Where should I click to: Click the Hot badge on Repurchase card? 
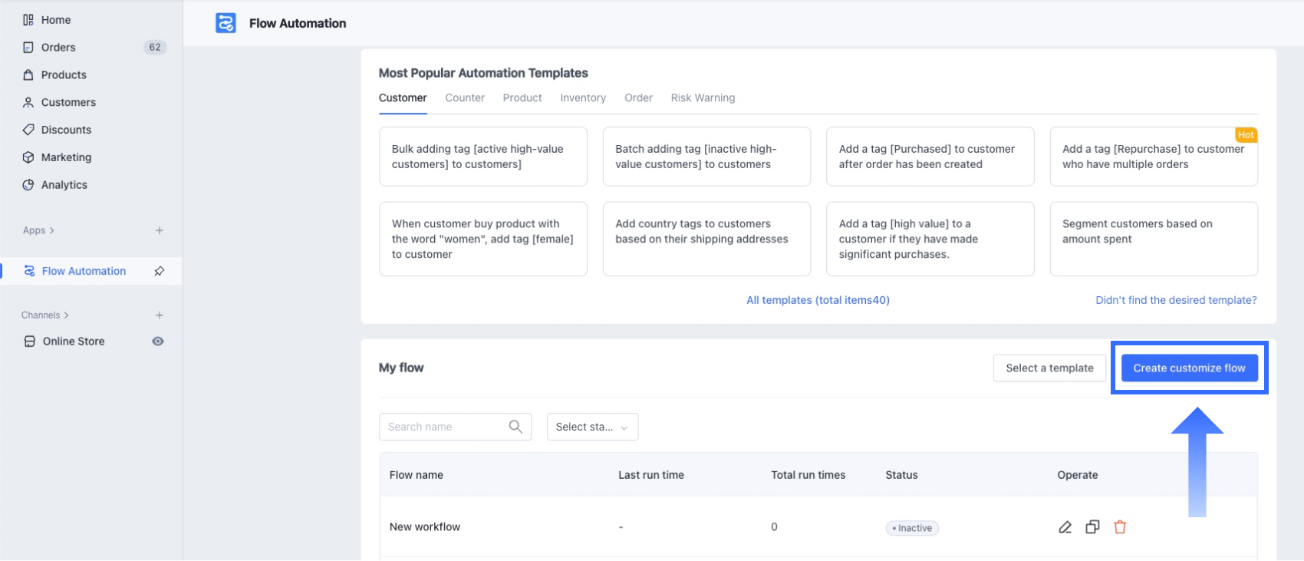point(1246,135)
